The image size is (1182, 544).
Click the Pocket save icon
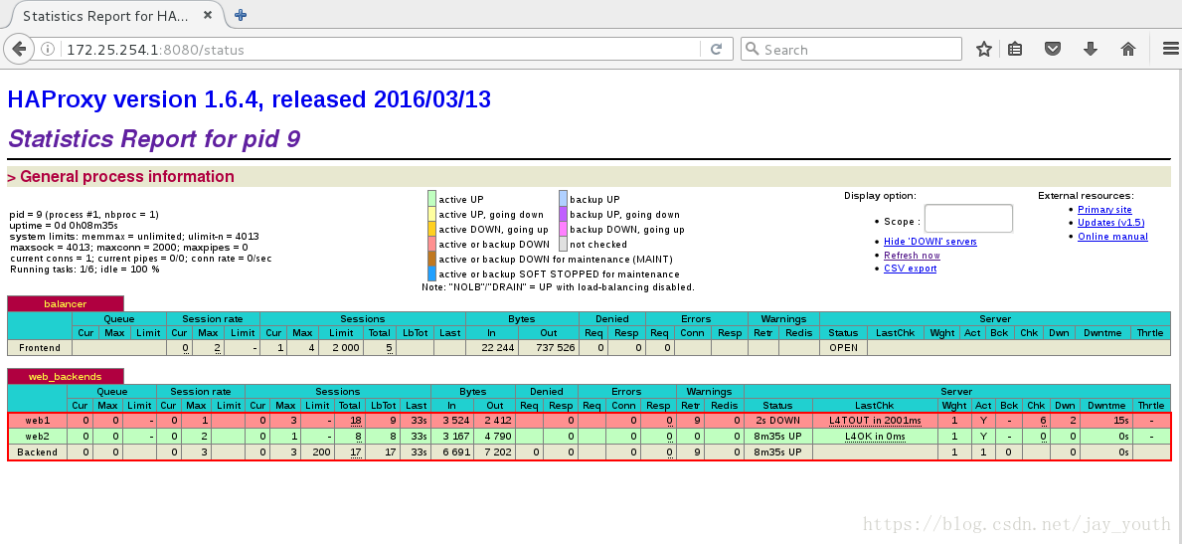(x=1053, y=49)
